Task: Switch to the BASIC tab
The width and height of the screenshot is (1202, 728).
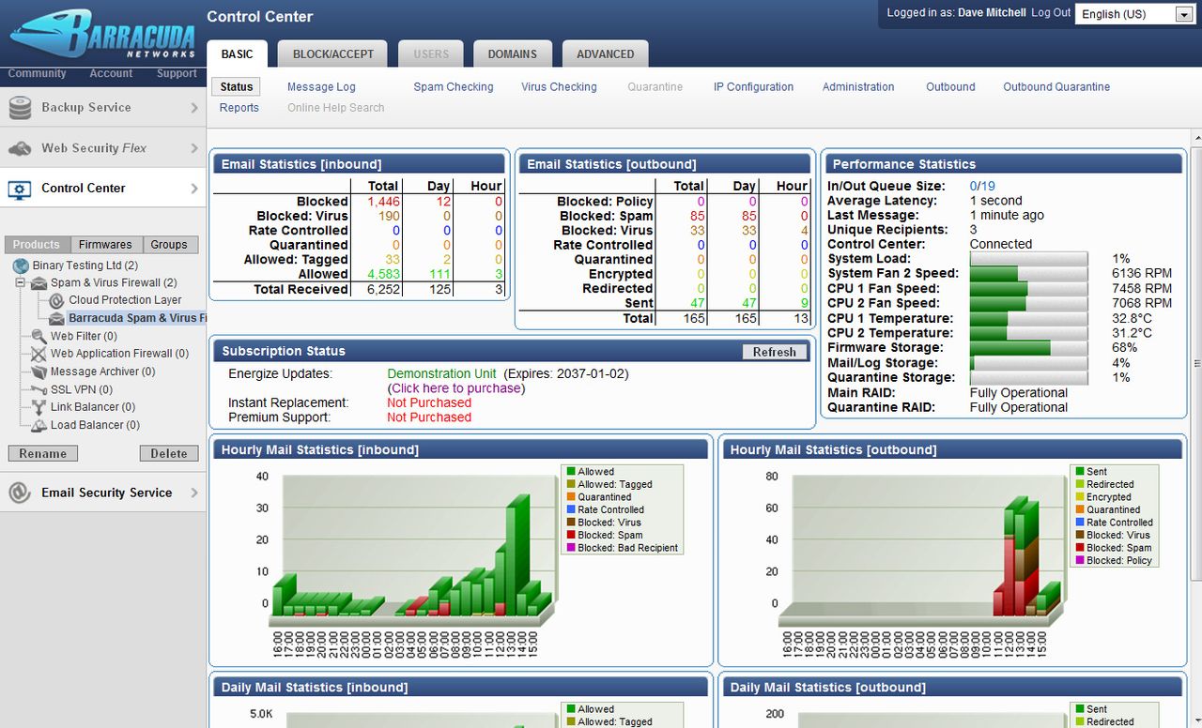Action: click(237, 53)
